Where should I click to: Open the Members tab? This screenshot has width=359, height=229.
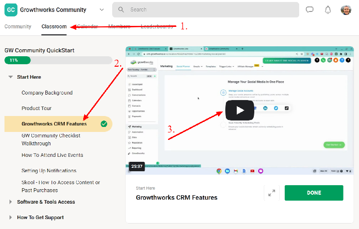(x=119, y=26)
